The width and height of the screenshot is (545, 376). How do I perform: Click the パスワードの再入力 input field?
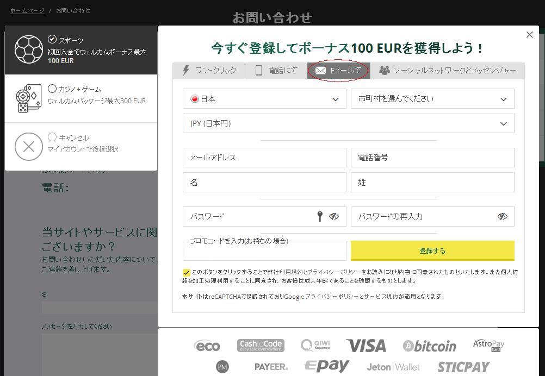pos(432,217)
